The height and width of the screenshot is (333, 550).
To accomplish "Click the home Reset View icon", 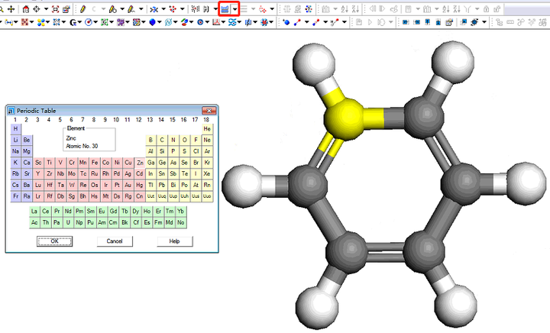I will [x=26, y=9].
